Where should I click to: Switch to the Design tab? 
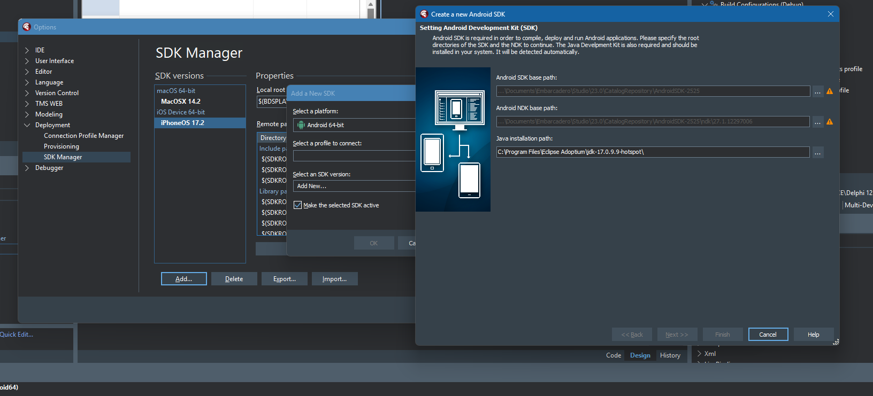click(x=640, y=355)
